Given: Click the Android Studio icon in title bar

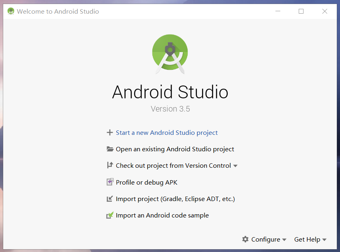Looking at the screenshot, I should [10, 11].
